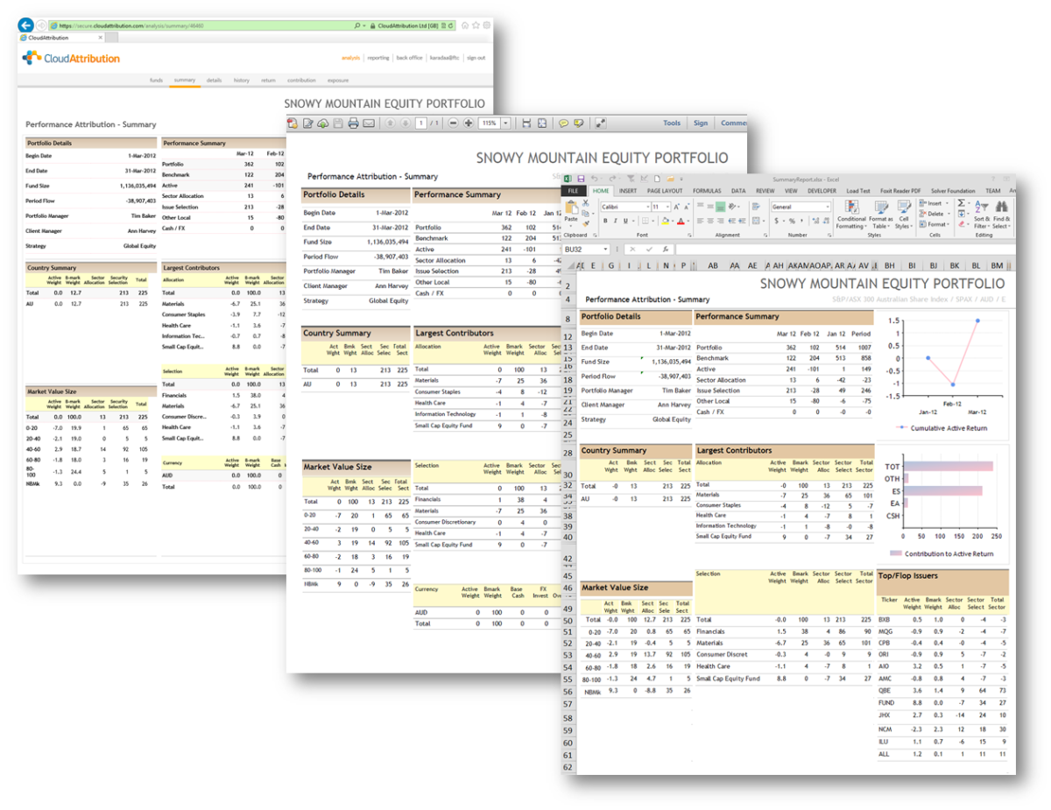Click the Tools button in the PDF viewer
Screen dimensions: 1051x810
click(x=671, y=123)
